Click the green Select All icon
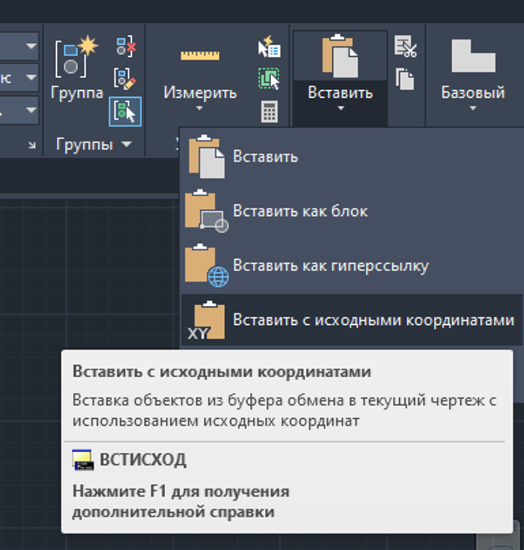This screenshot has height=550, width=524. click(x=269, y=79)
